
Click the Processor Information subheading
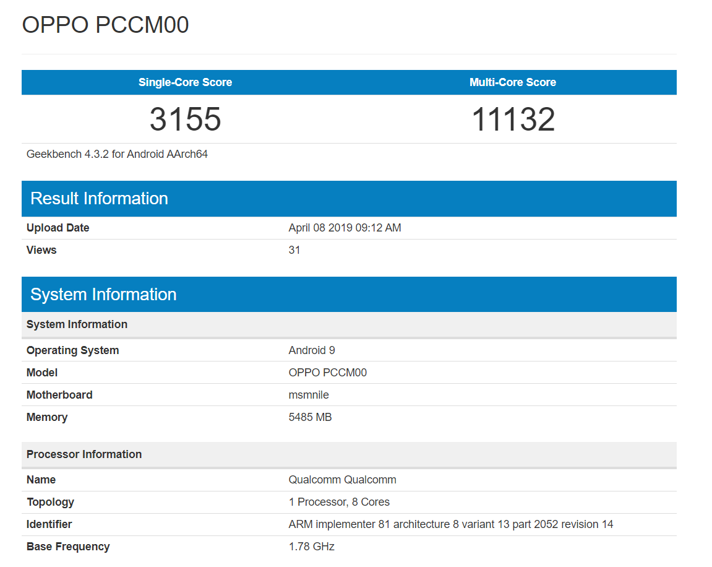point(84,454)
